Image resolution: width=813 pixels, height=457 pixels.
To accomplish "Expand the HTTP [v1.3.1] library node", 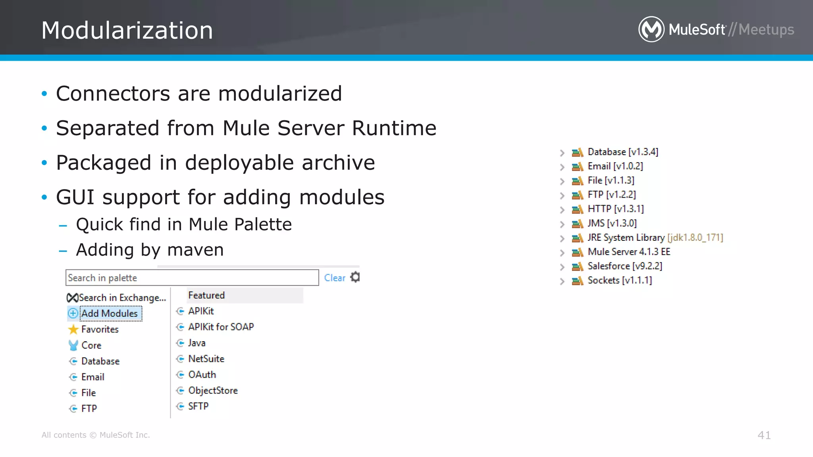I will (562, 210).
